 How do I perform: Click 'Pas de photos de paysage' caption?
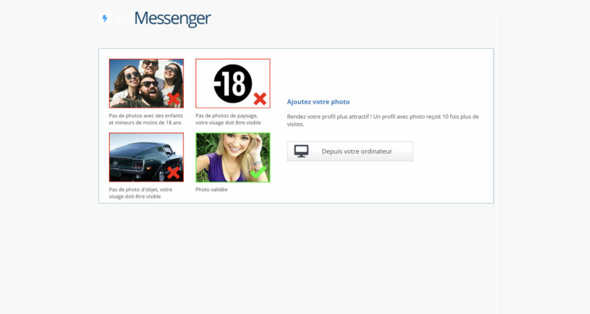pos(228,119)
